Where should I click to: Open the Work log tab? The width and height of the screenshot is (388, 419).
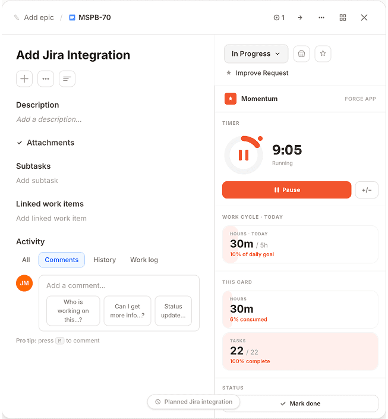coord(144,260)
